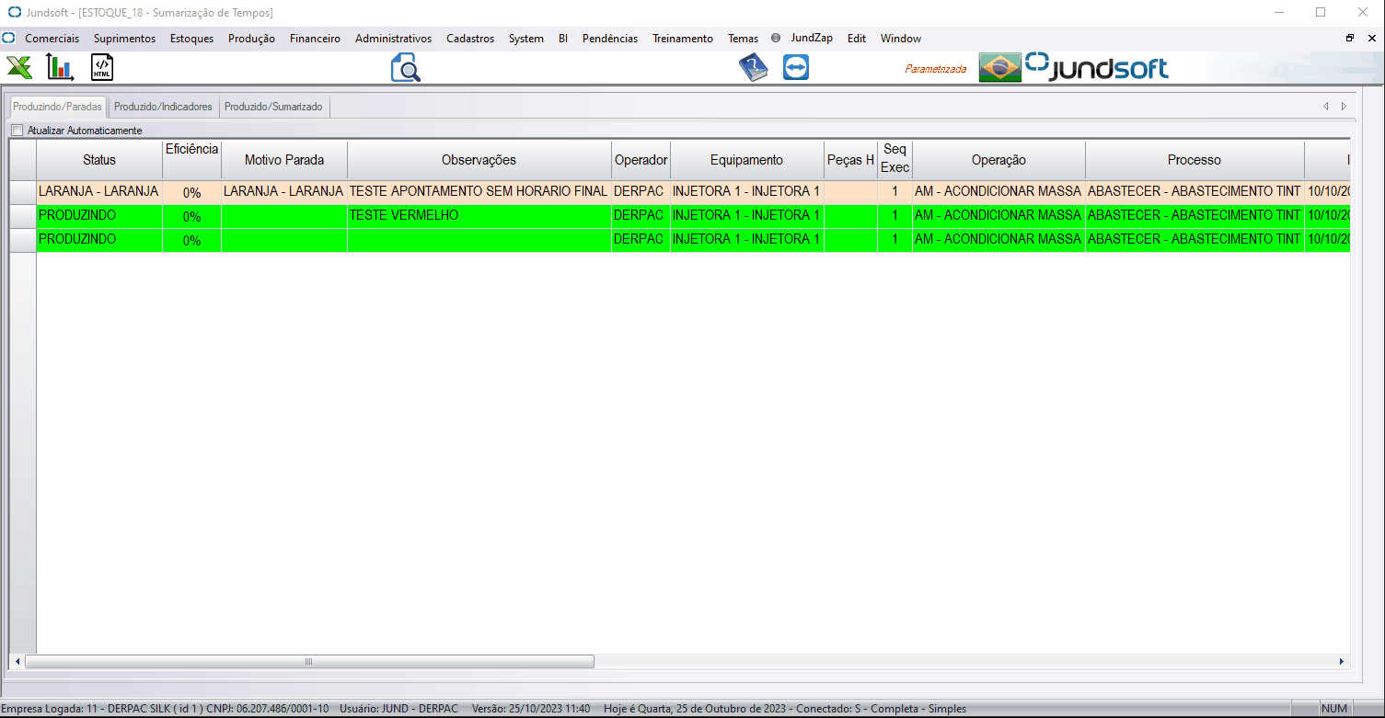Open the JundZap menu

tap(812, 39)
